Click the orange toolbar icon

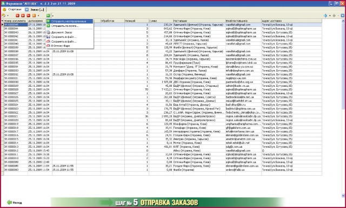click(x=34, y=16)
